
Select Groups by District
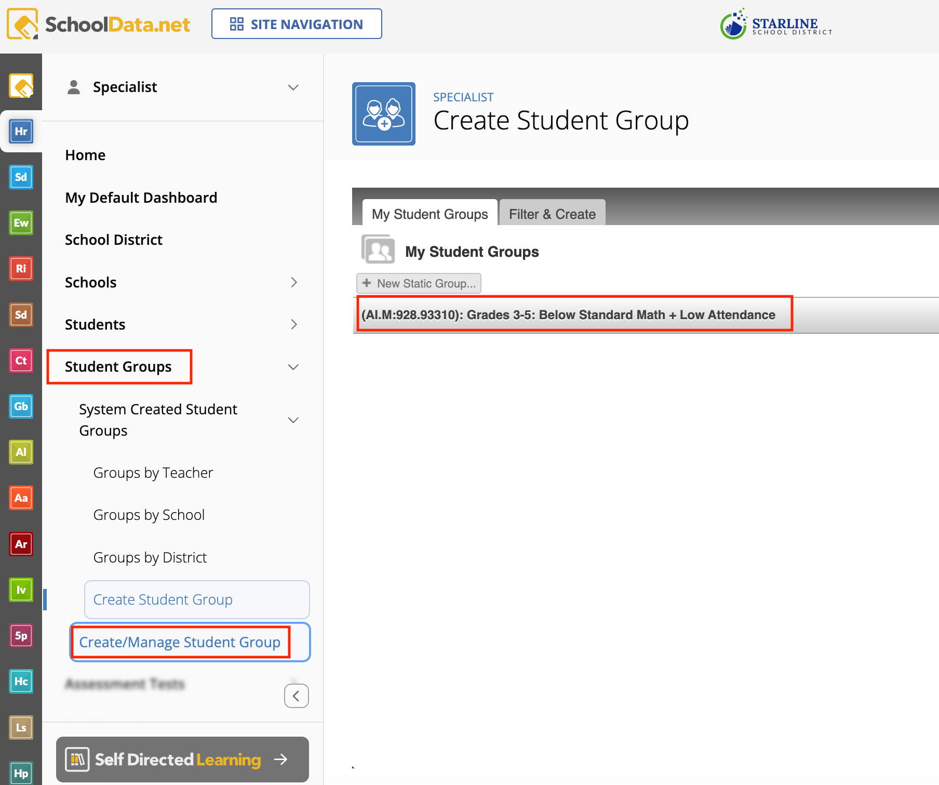coord(150,558)
